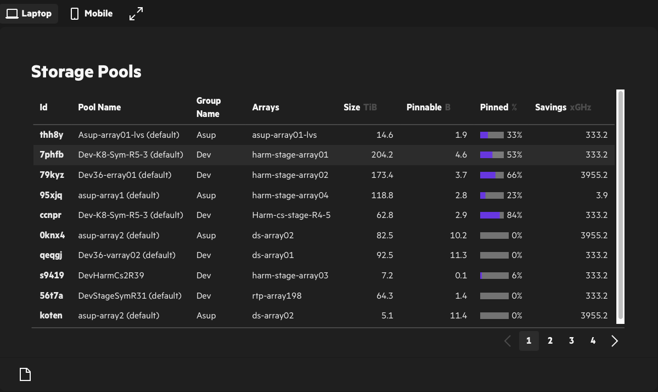Click the Id column header
This screenshot has width=658, height=392.
44,108
